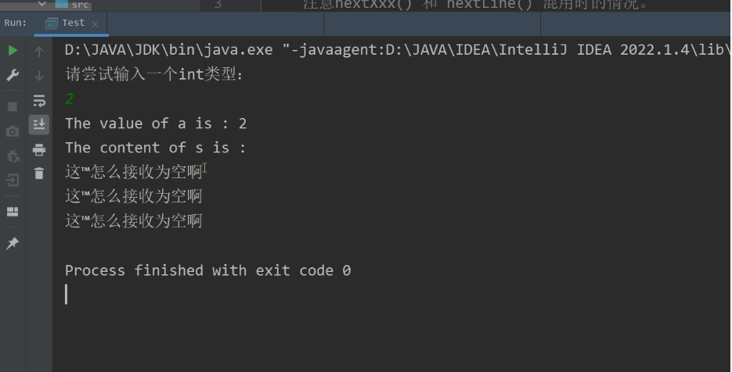Click the stop process button

pos(13,106)
